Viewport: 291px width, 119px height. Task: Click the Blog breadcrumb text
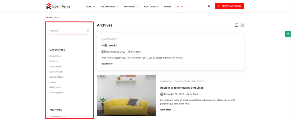(57, 17)
